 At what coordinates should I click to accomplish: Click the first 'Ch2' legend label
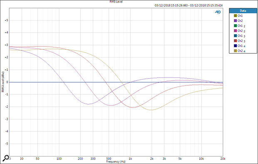coord(240,21)
